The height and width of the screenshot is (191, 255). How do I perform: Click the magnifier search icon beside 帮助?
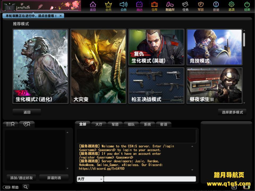[x=25, y=187]
